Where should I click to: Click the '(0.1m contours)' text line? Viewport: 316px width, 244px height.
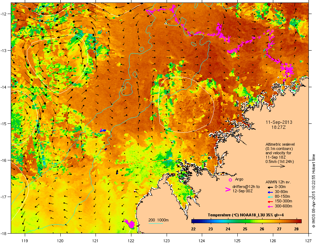(x=279, y=149)
